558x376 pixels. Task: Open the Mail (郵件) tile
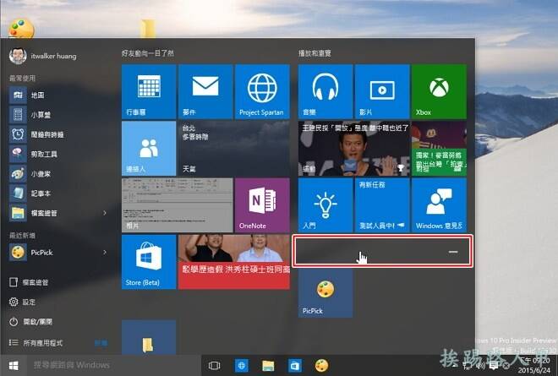tap(205, 91)
